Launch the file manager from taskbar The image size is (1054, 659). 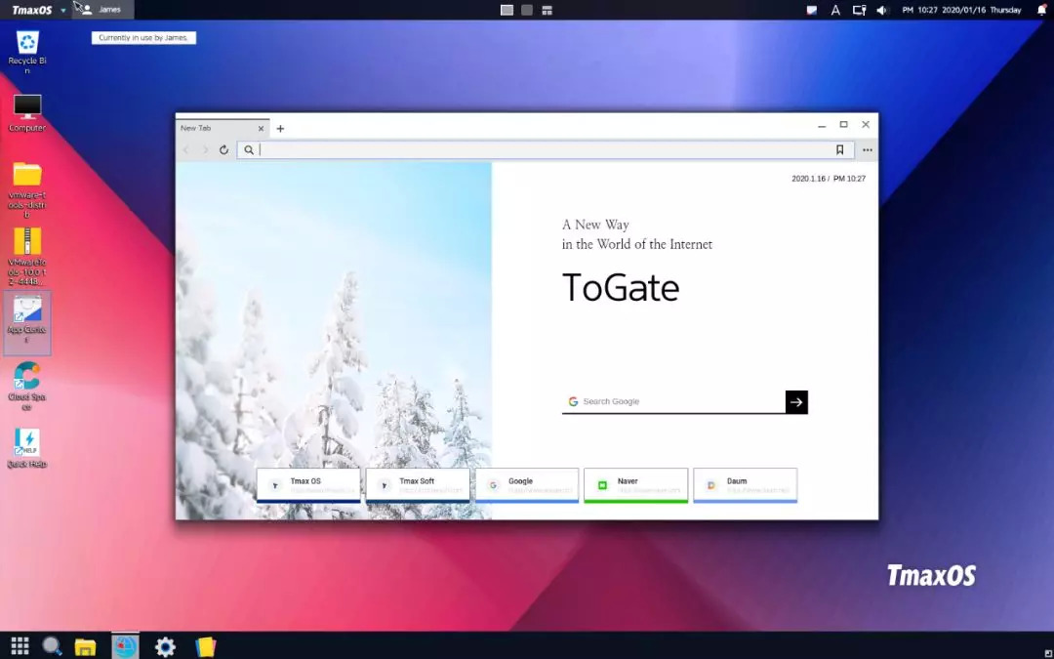(x=86, y=646)
